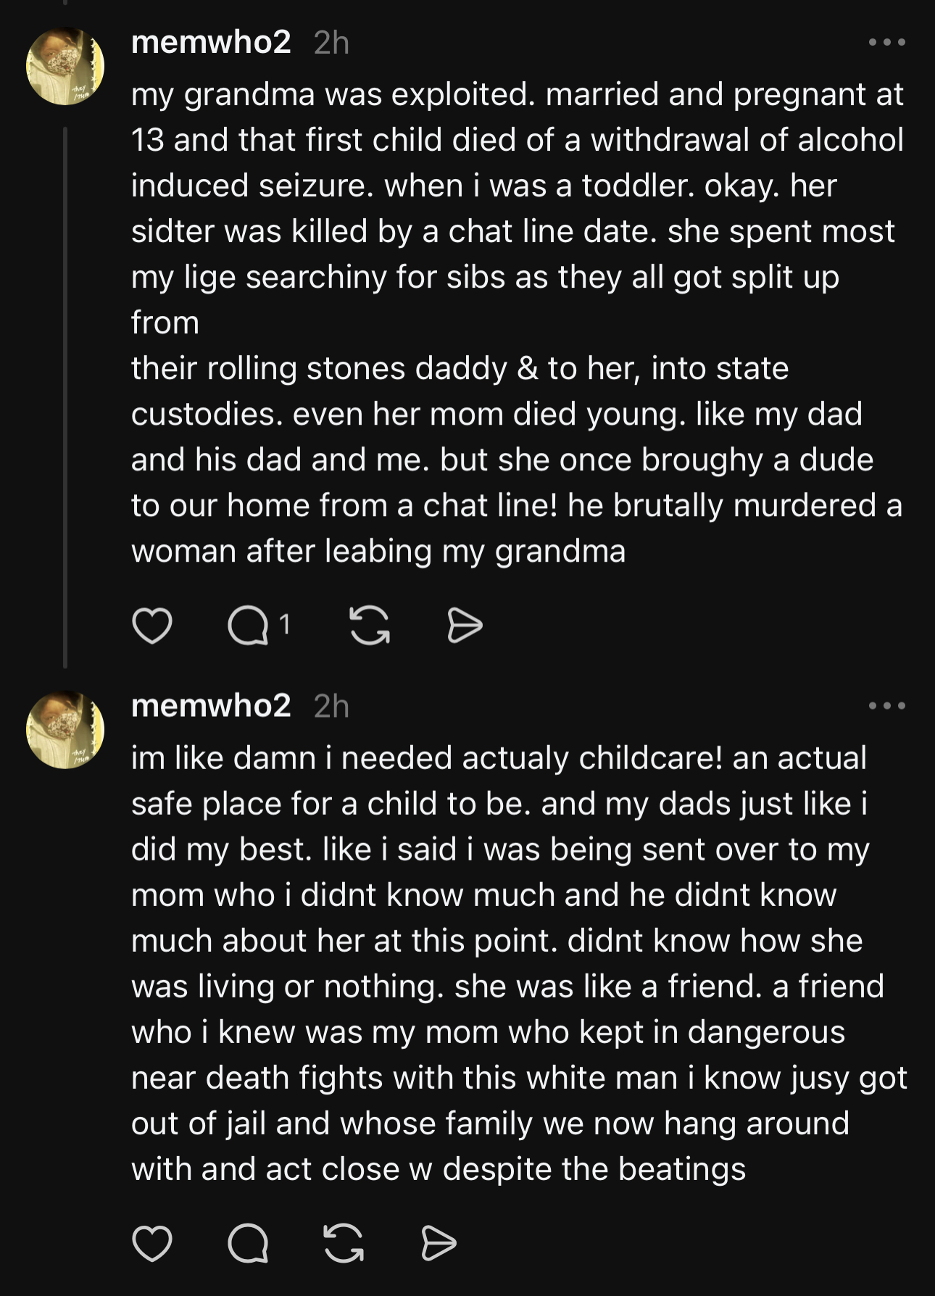Open the more options menu on second post

pos(887,705)
